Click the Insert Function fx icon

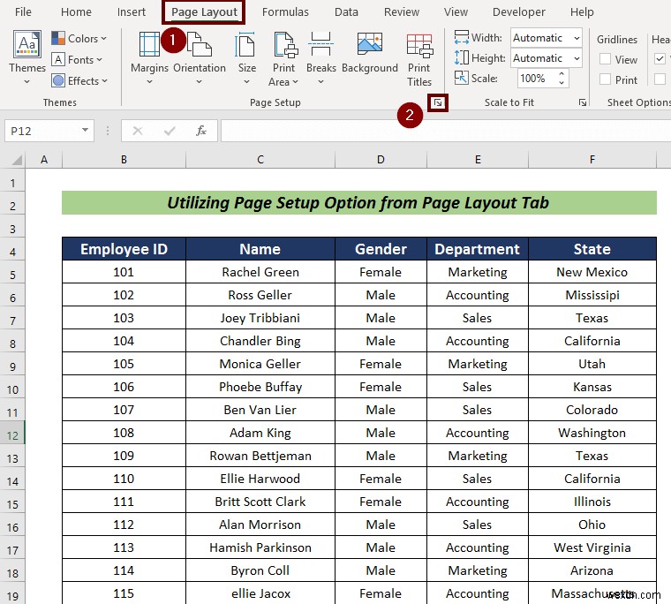coord(201,131)
